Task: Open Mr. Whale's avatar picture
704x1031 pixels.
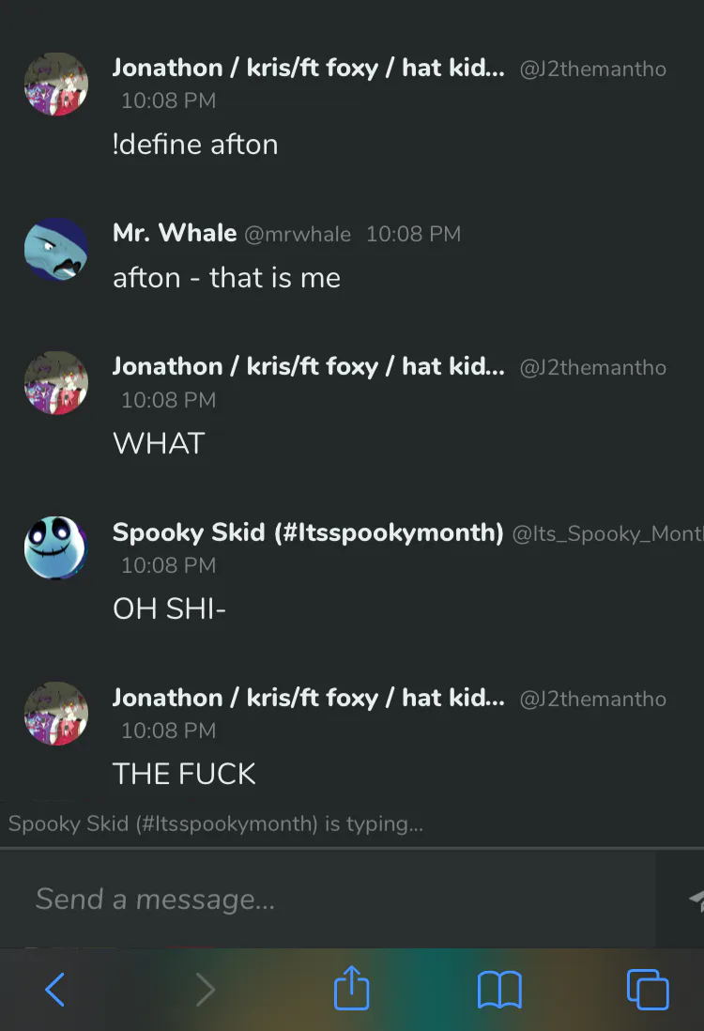Action: click(56, 250)
